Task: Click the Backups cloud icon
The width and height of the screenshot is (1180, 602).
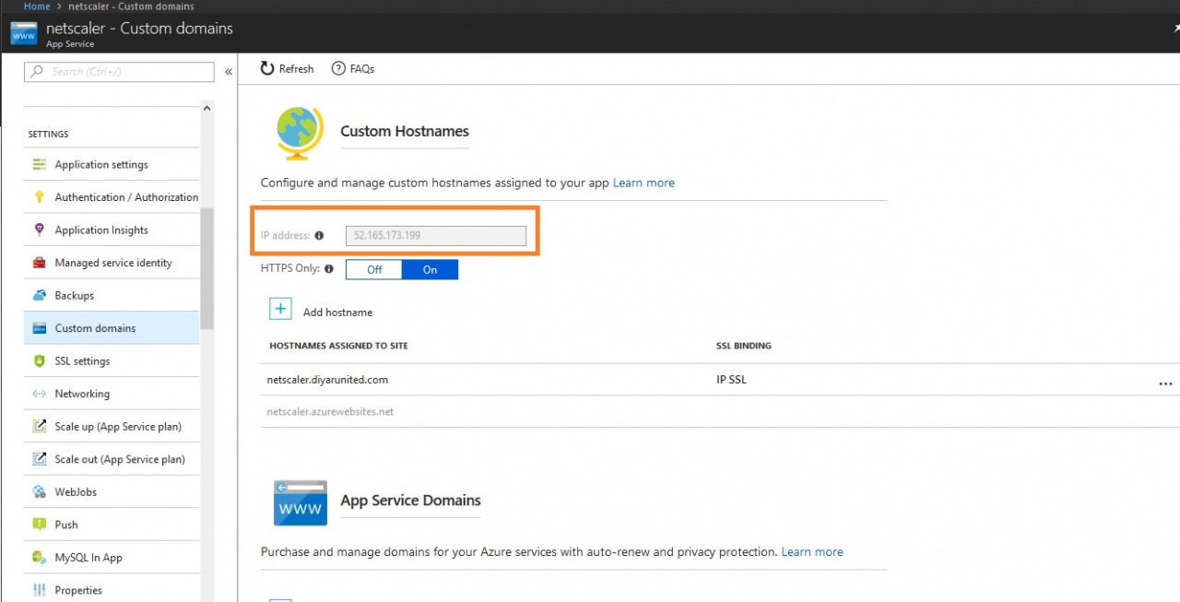Action: [39, 295]
